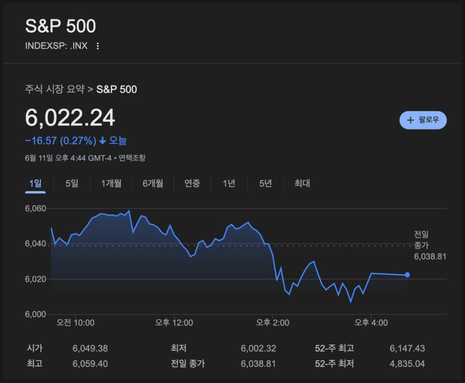Click the 면책조항 disclaimer link
The width and height of the screenshot is (465, 383).
coord(132,158)
